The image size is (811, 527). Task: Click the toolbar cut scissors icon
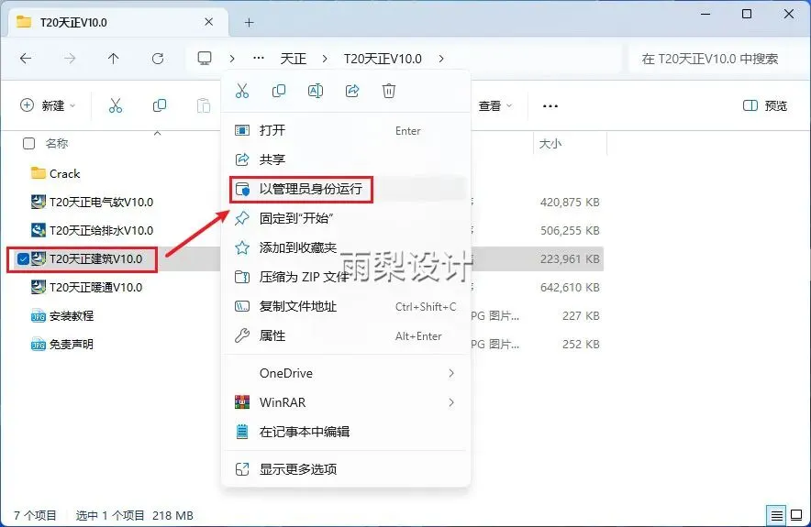pyautogui.click(x=116, y=105)
